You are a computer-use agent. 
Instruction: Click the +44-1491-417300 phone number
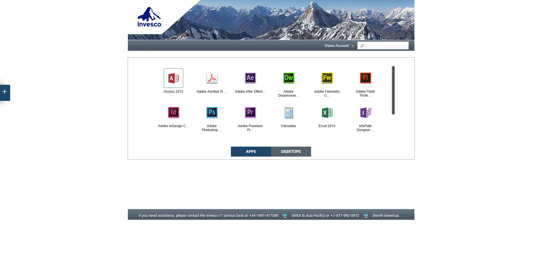[264, 216]
